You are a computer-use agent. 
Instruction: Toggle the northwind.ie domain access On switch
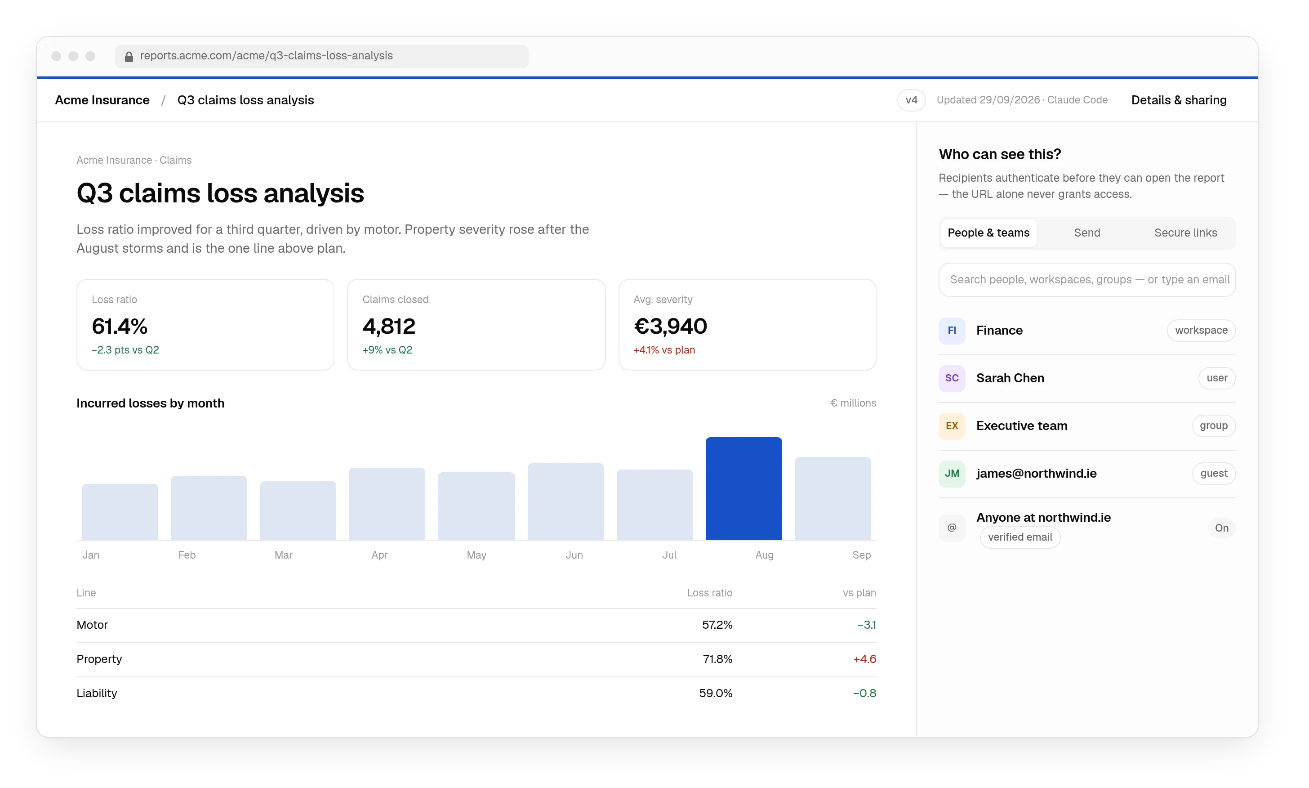(1221, 528)
